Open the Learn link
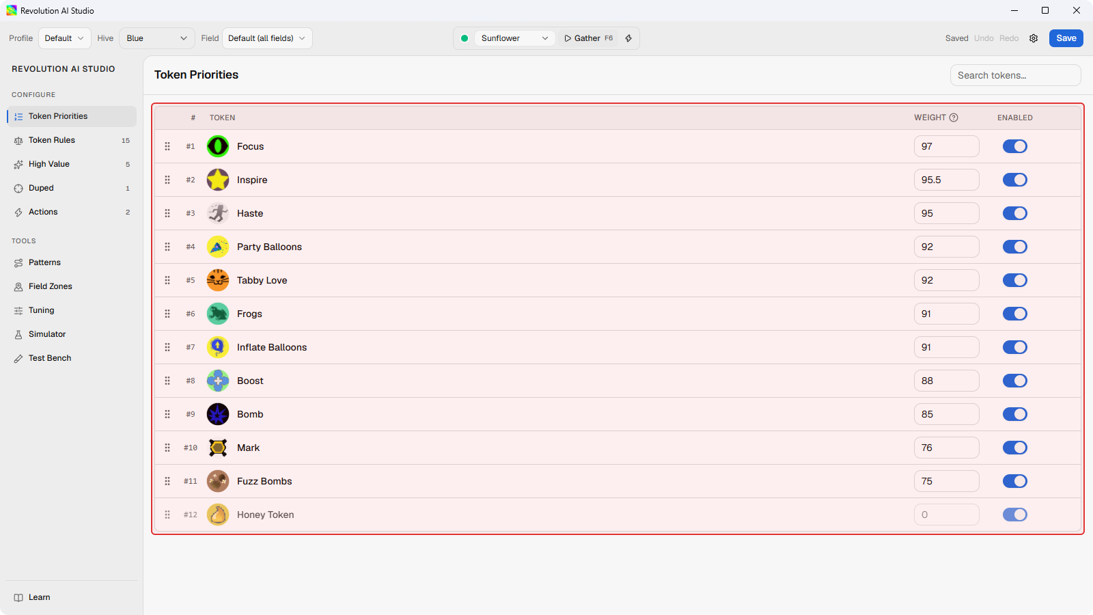This screenshot has width=1093, height=615. 72,597
